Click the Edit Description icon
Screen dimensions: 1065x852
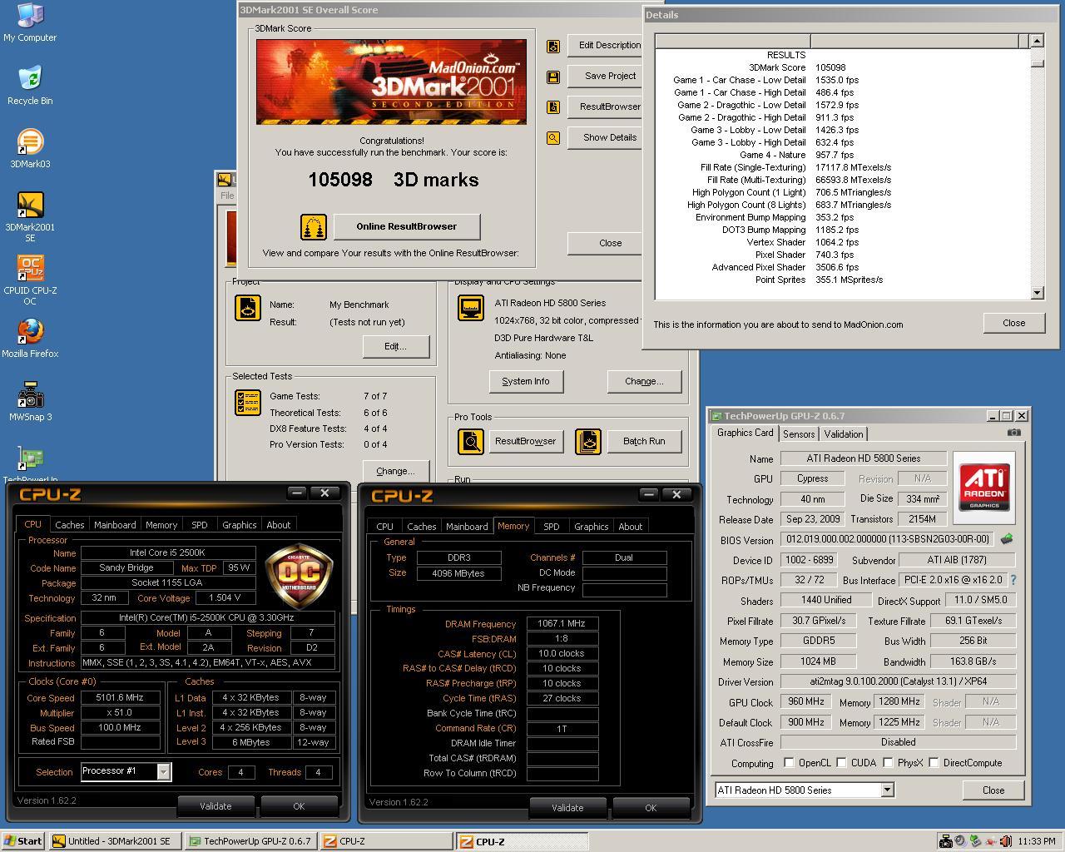(x=553, y=46)
